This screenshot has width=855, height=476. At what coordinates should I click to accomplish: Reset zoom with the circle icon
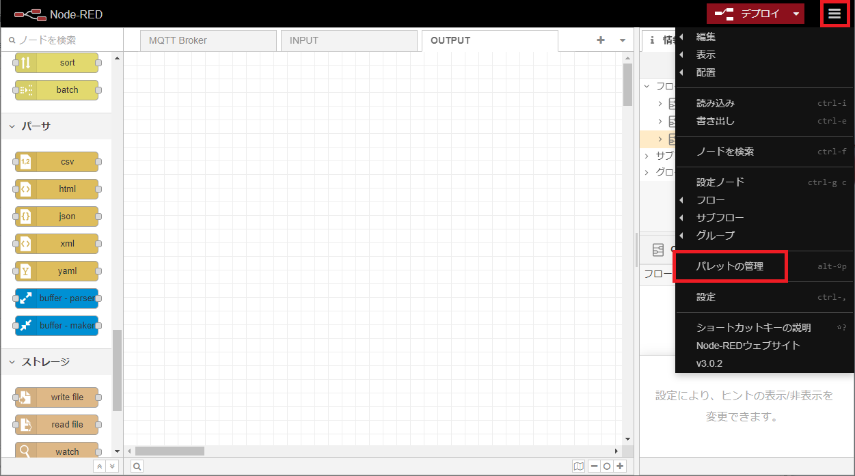606,466
